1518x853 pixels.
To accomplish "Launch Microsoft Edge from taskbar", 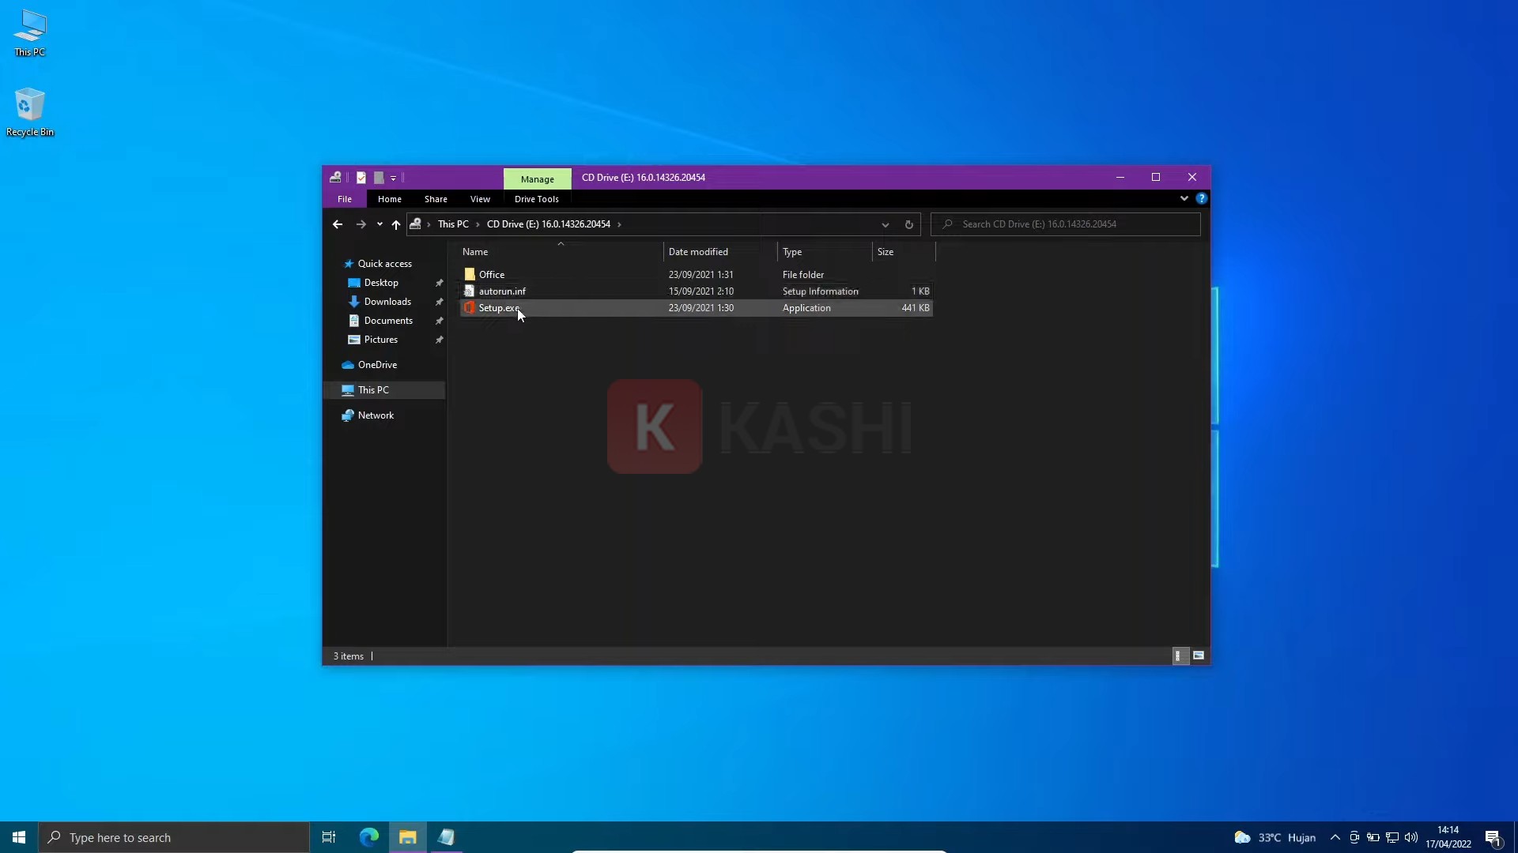I will point(368,837).
